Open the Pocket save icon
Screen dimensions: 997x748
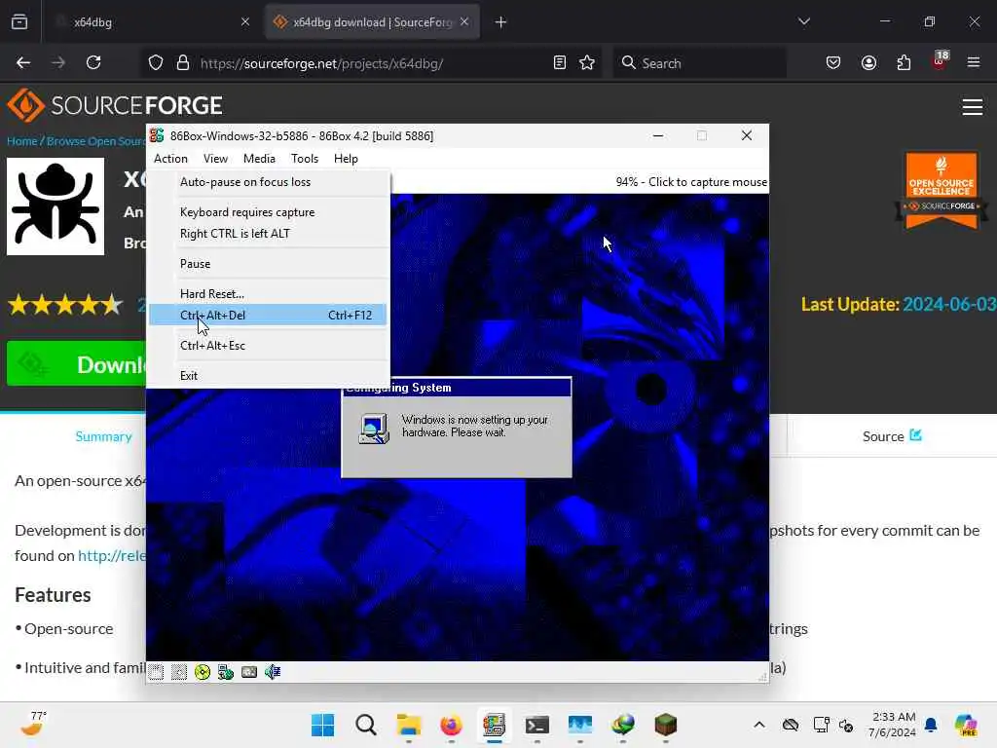click(833, 63)
